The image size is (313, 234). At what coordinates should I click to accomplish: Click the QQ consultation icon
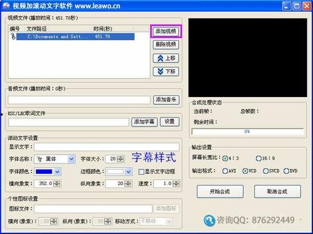209,220
